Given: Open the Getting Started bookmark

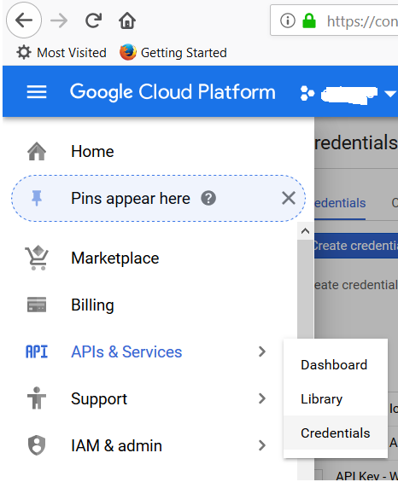Looking at the screenshot, I should pyautogui.click(x=173, y=53).
